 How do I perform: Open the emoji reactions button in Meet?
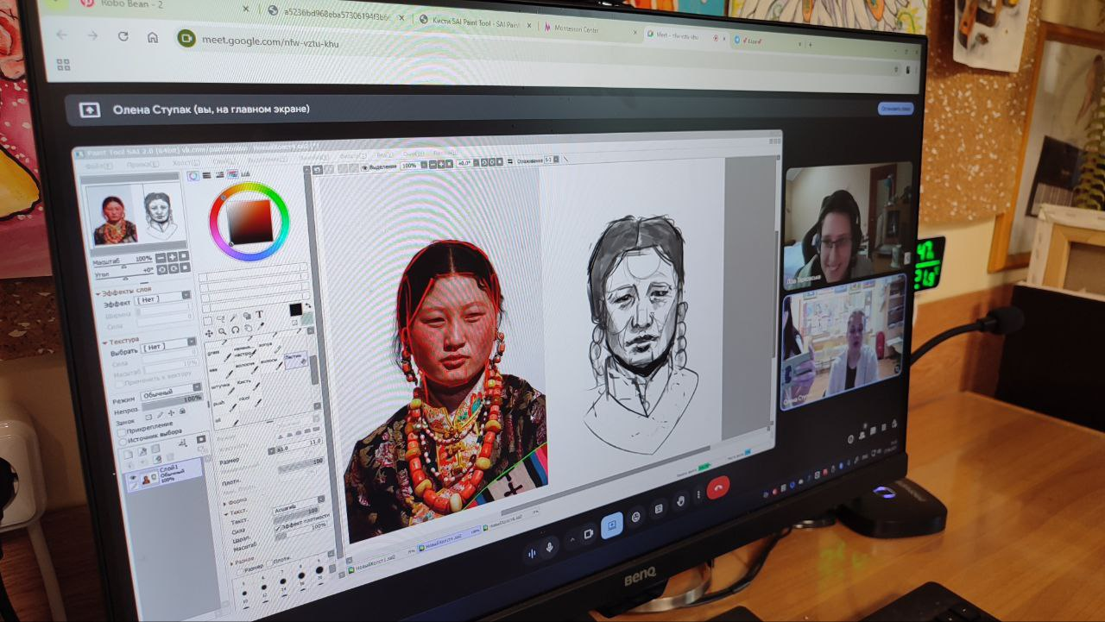(x=636, y=517)
